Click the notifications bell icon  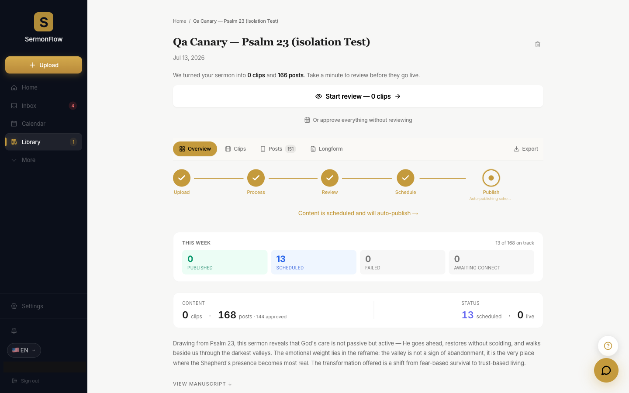tap(14, 331)
